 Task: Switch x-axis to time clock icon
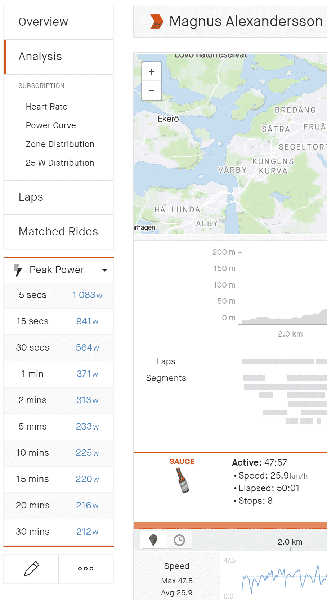tap(179, 540)
